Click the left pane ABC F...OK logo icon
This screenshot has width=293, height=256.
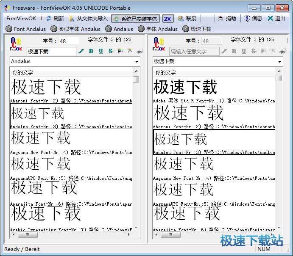[x=16, y=44]
